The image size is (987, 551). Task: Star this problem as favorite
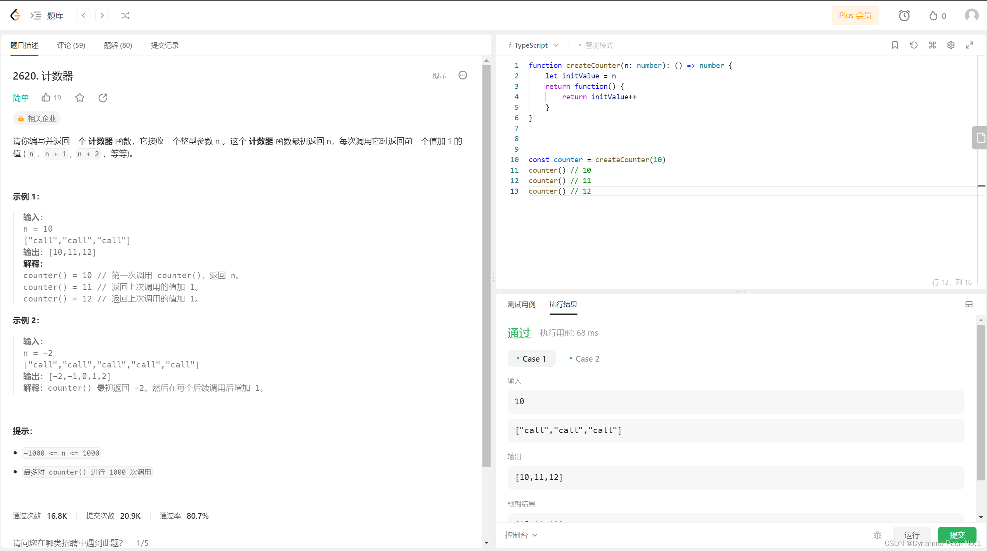[80, 97]
